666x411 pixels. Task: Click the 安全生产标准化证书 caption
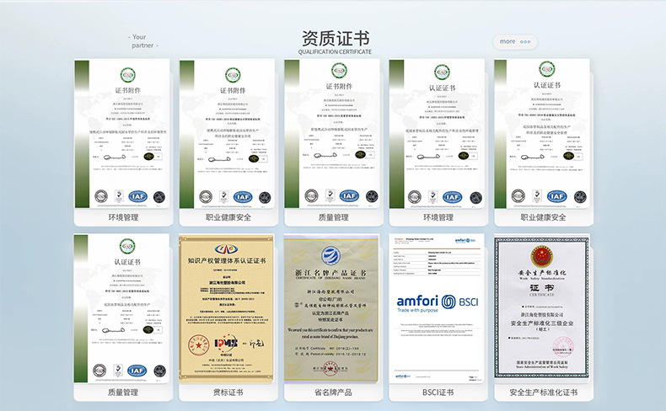tap(543, 392)
